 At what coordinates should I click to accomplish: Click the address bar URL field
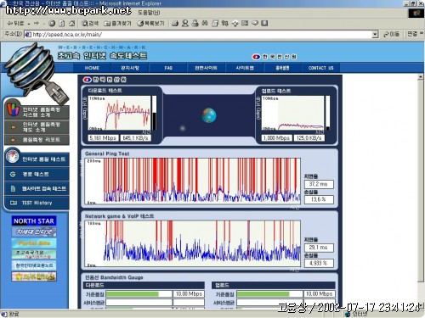198,35
